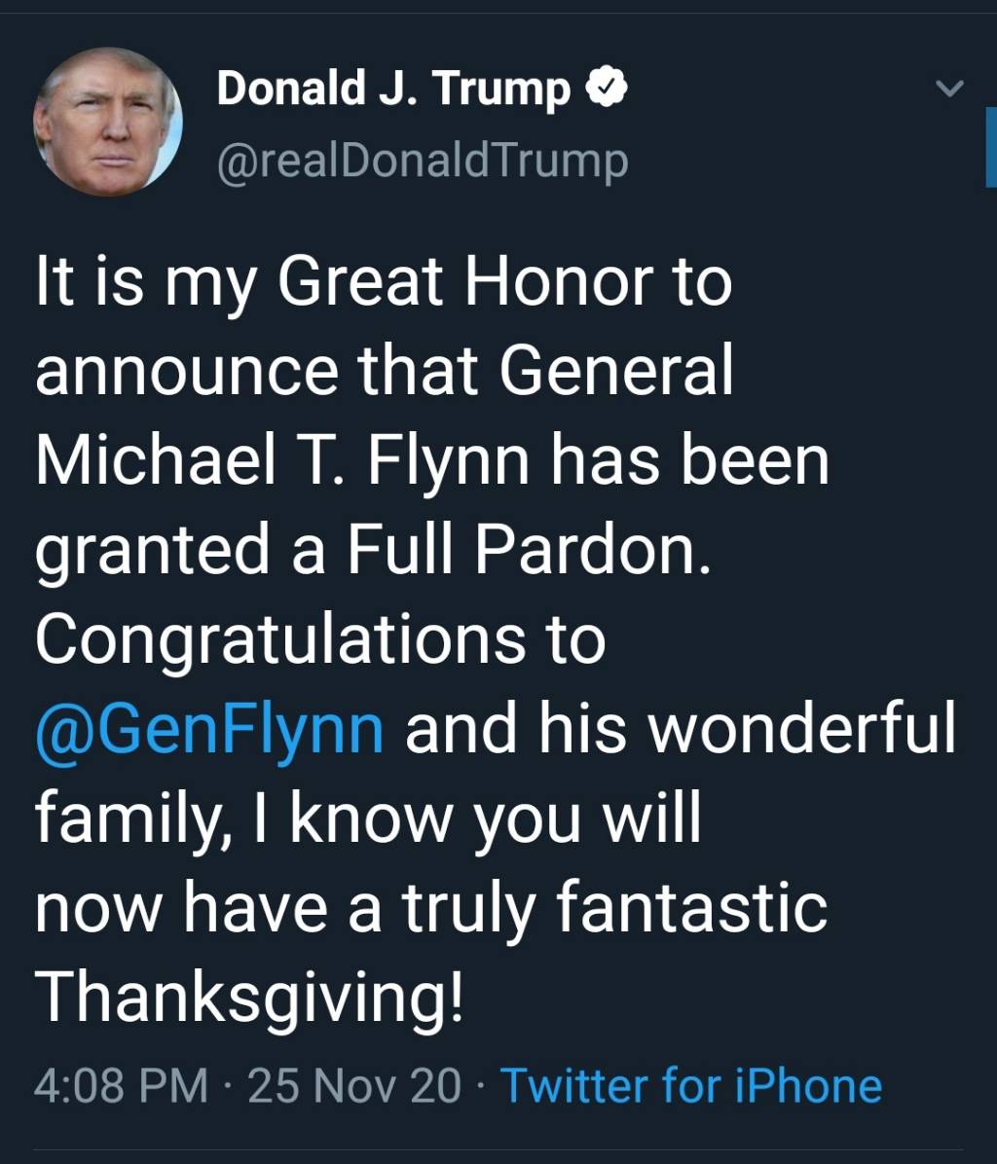Open Donald J. Trump's profile picture
Screen dimensions: 997x1164
click(108, 122)
